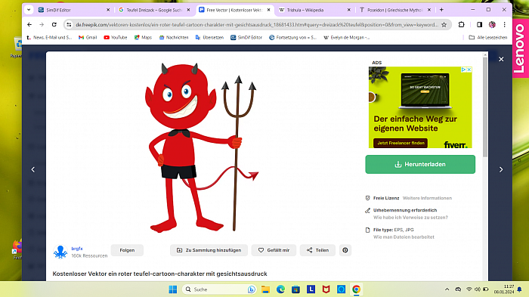Like the image with Gefällt mir
Image resolution: width=529 pixels, height=297 pixels.
[x=274, y=250]
